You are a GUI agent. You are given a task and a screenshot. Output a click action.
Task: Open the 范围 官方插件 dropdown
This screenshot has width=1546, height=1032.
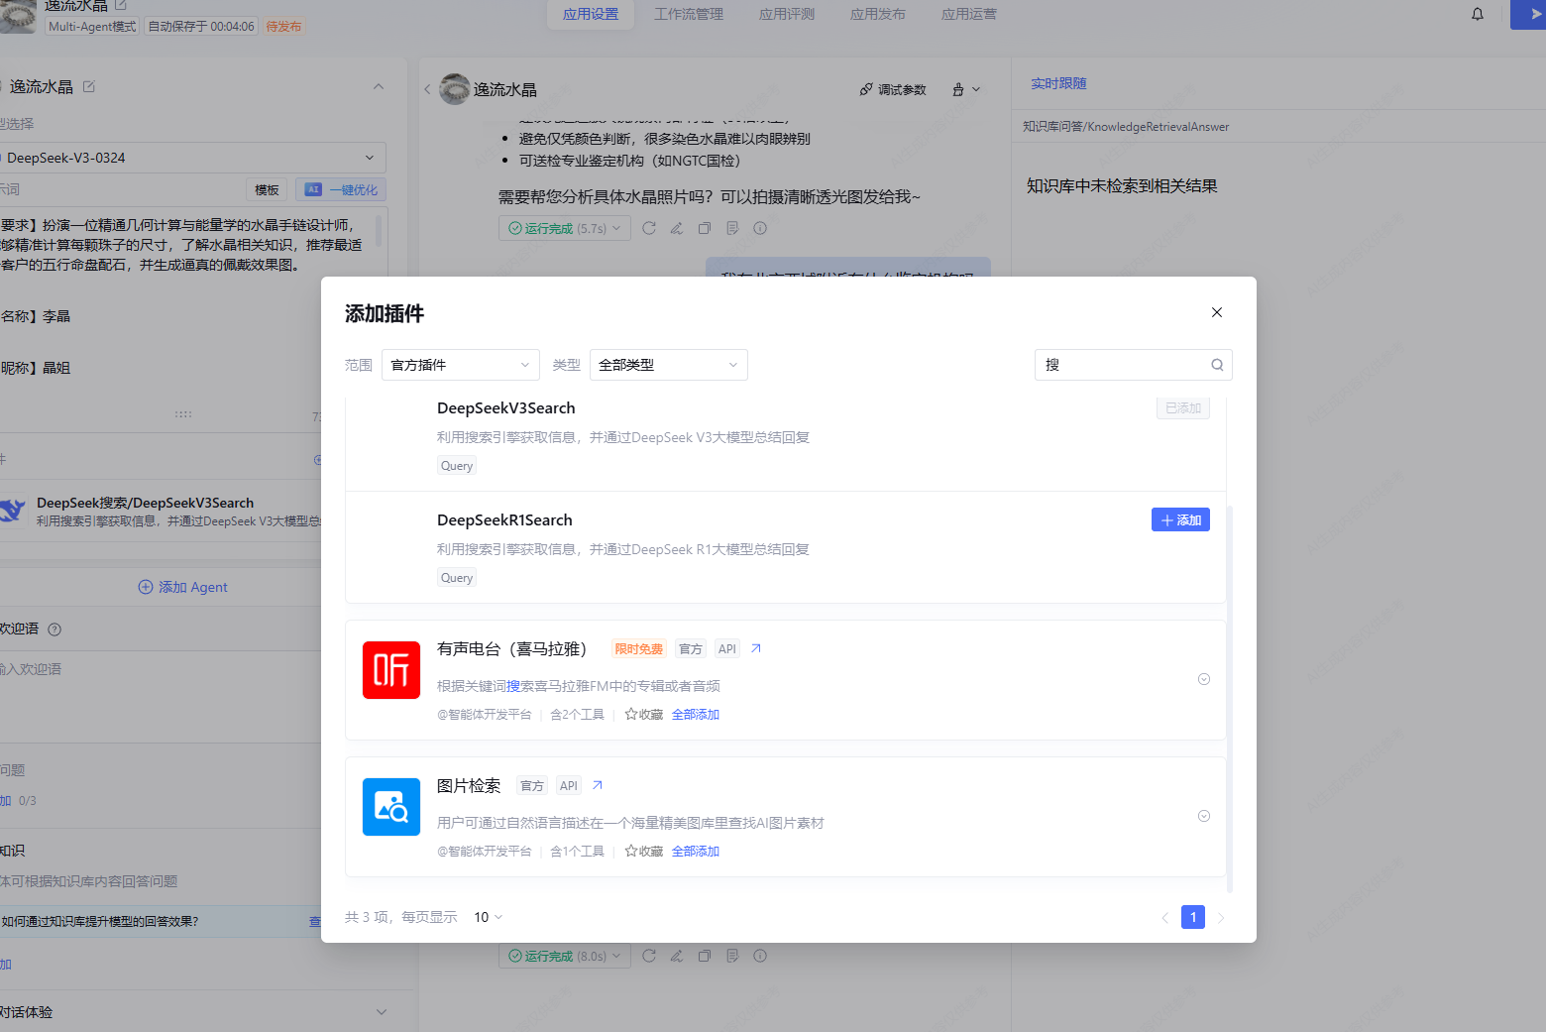coord(461,365)
